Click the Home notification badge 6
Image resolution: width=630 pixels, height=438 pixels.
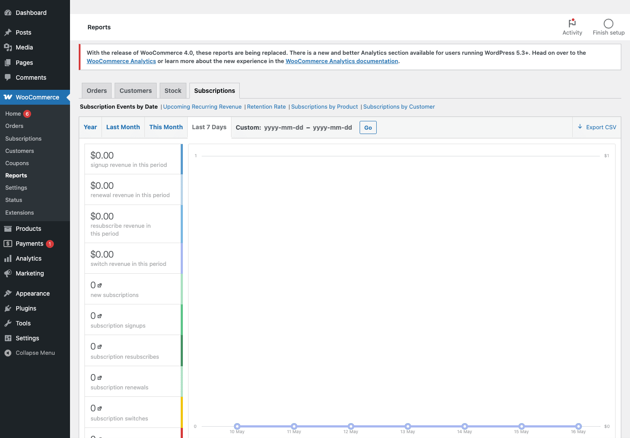click(27, 114)
